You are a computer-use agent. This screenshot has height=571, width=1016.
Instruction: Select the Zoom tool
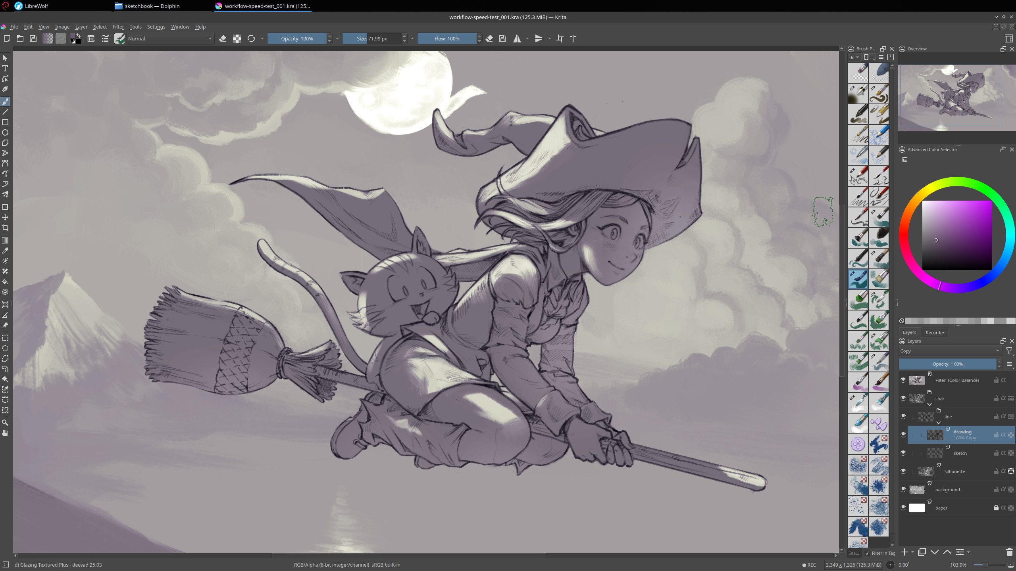(5, 423)
